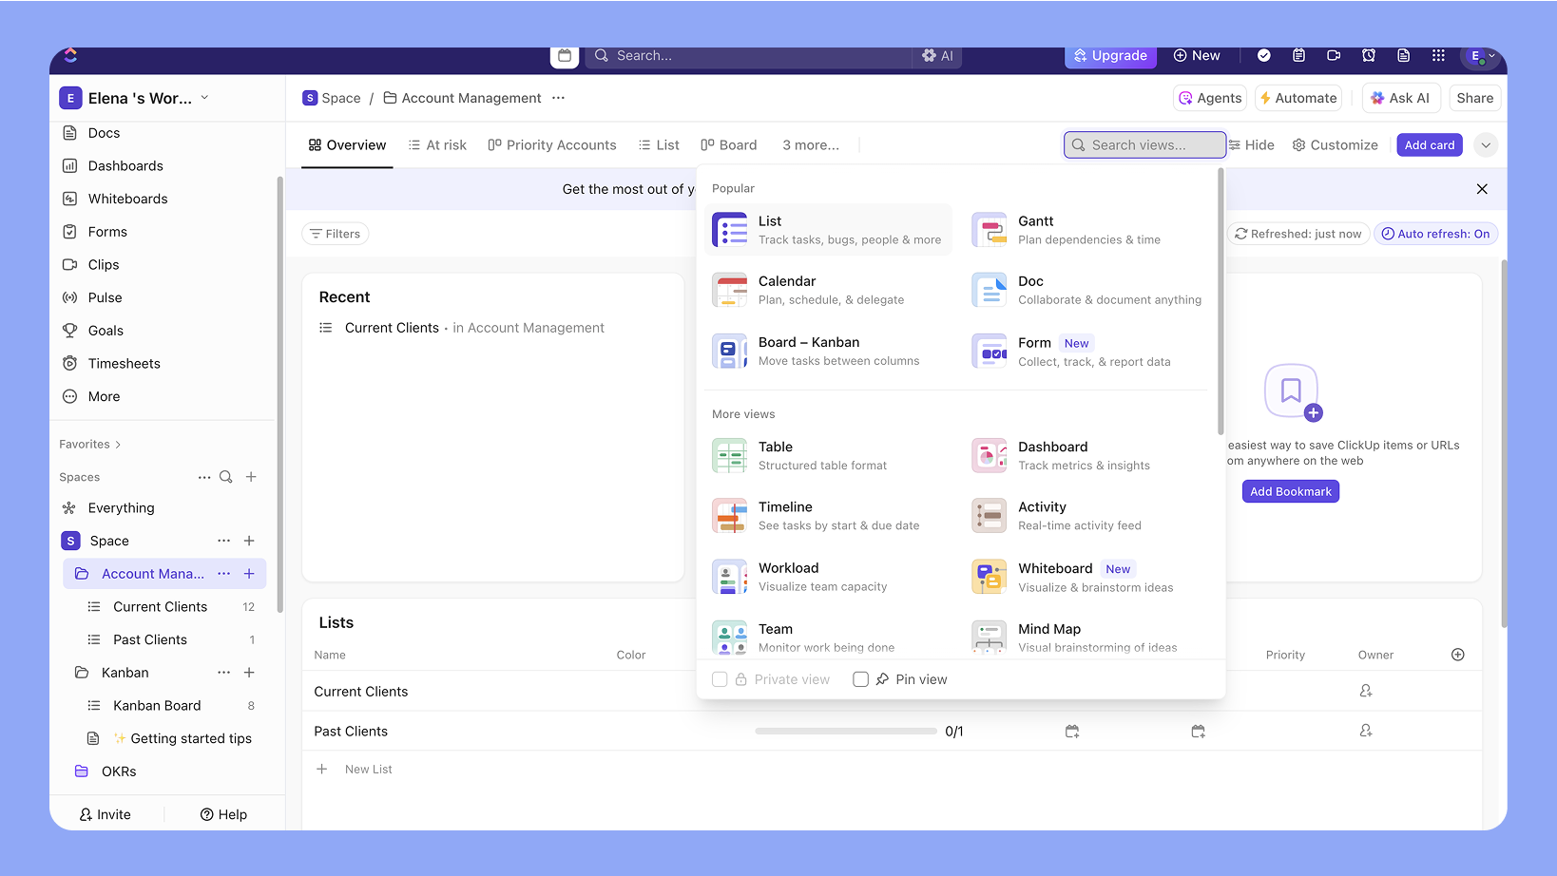The image size is (1557, 876).
Task: Switch to the List tab
Action: point(659,145)
